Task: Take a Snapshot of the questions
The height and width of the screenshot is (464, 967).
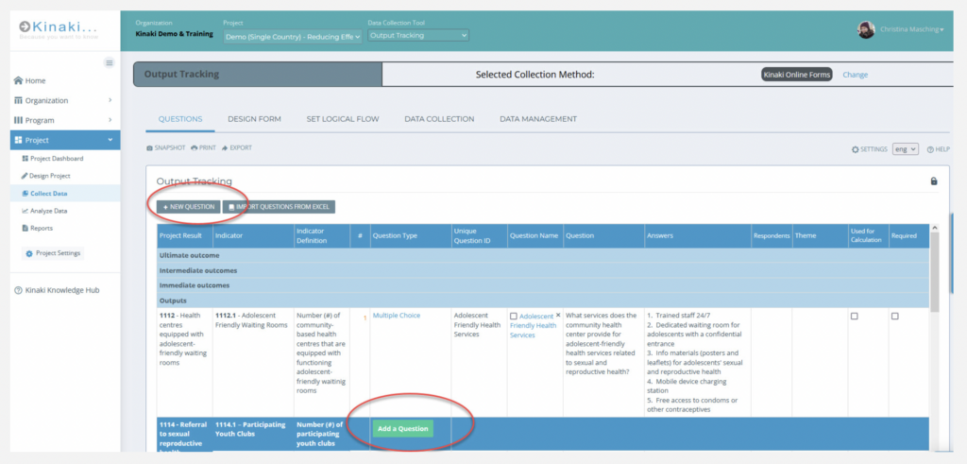Action: click(166, 148)
